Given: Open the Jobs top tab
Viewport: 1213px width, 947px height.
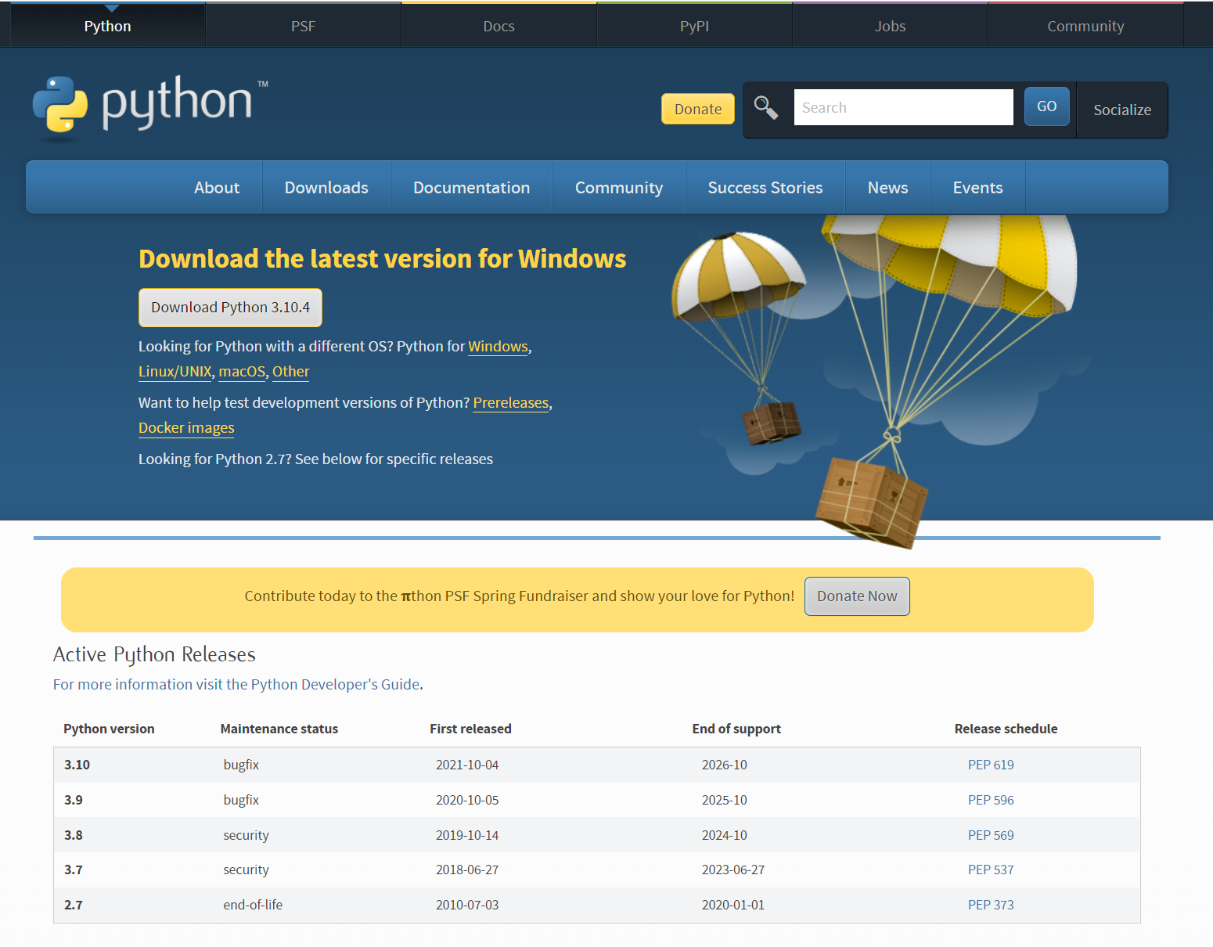Looking at the screenshot, I should coord(890,26).
